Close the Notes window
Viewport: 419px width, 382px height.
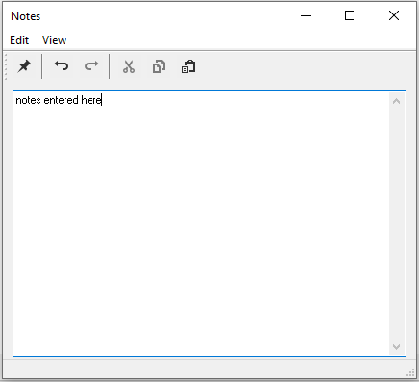pyautogui.click(x=394, y=15)
